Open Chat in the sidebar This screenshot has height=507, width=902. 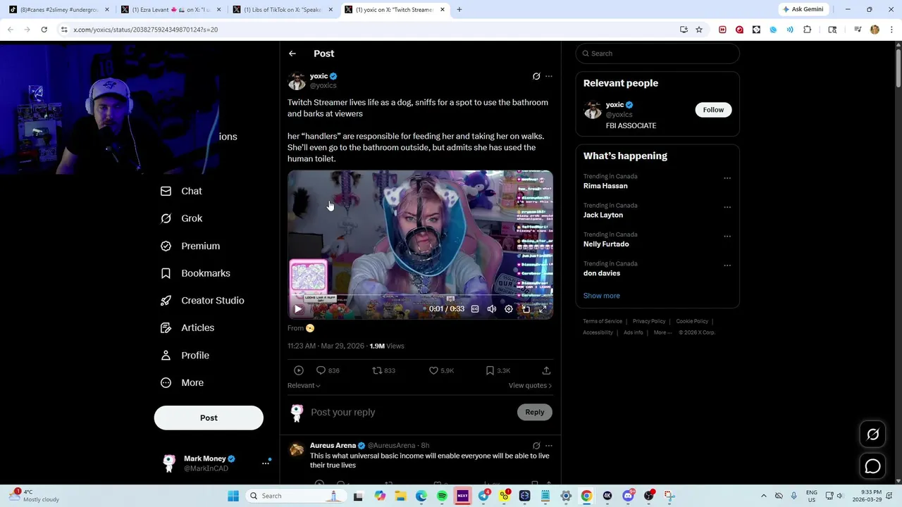(182, 192)
